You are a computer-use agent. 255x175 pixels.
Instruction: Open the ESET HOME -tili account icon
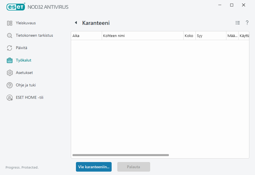coord(10,97)
